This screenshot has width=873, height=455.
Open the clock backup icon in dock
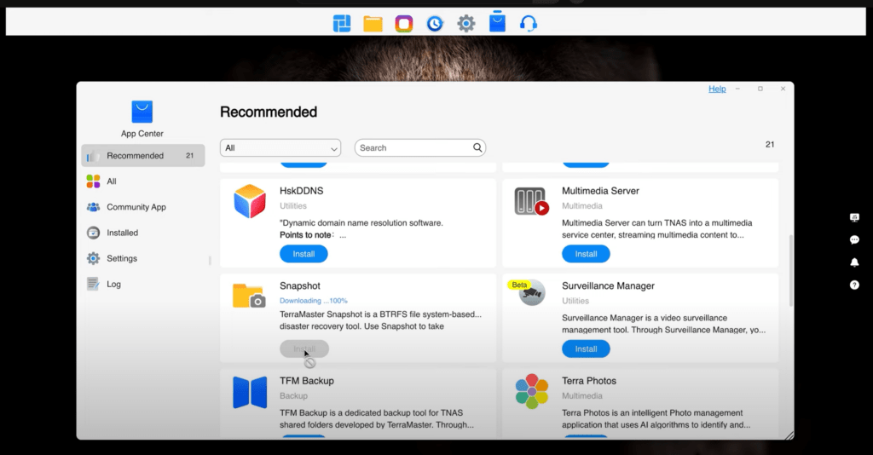[435, 24]
